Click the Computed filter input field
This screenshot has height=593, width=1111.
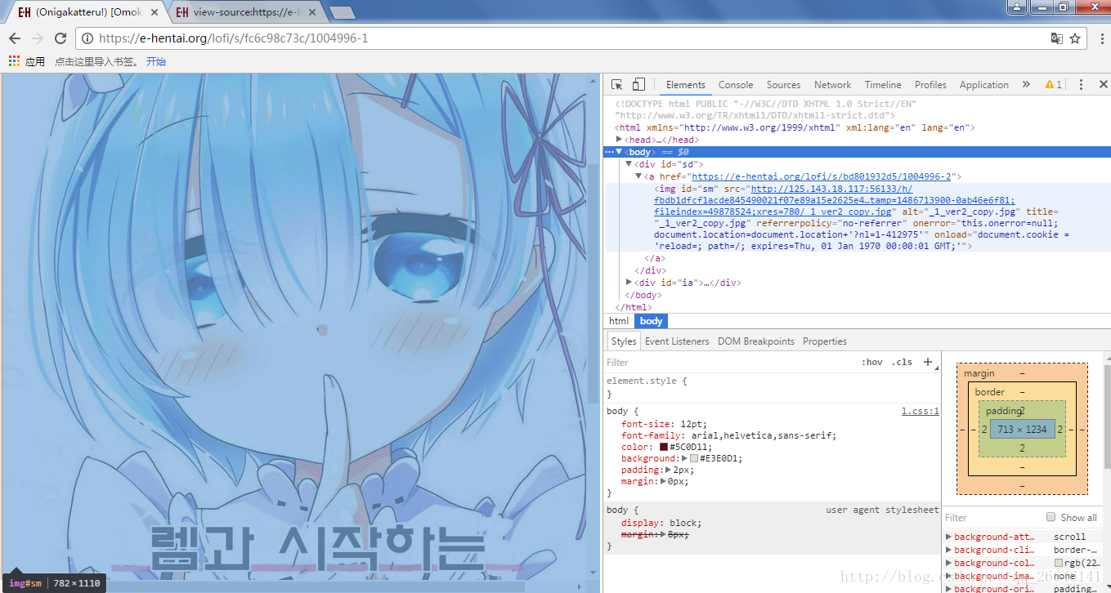point(992,517)
